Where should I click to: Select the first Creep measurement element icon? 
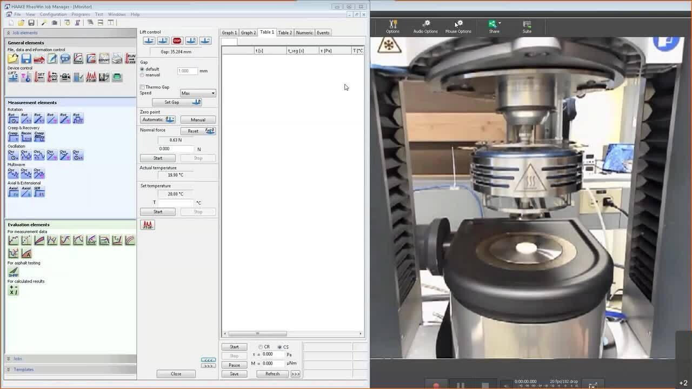point(13,137)
